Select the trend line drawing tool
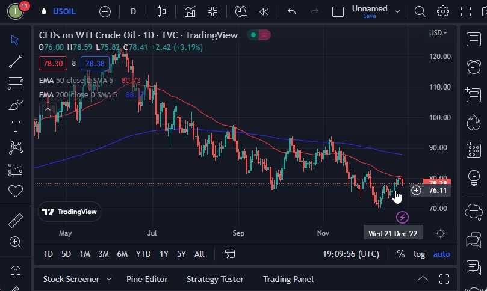487x291 pixels. click(16, 61)
